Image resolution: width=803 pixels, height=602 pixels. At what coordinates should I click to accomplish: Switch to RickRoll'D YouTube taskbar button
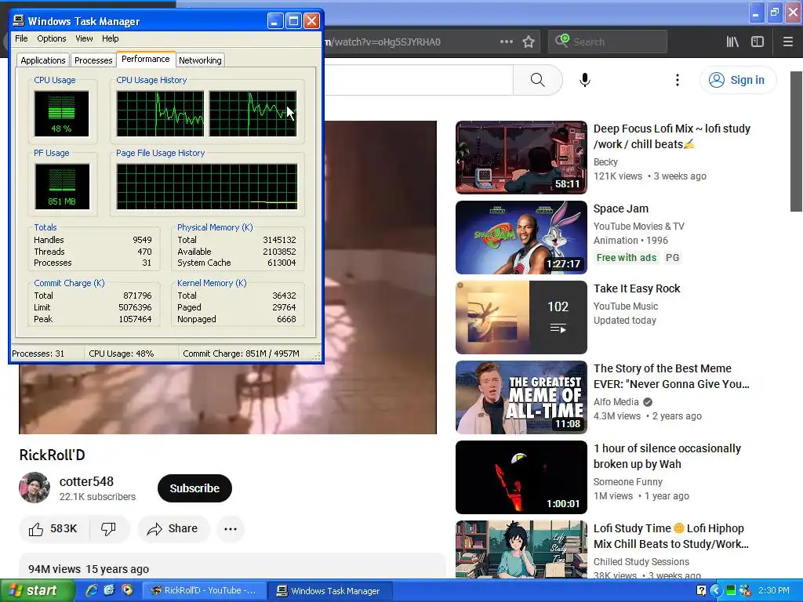click(x=205, y=591)
